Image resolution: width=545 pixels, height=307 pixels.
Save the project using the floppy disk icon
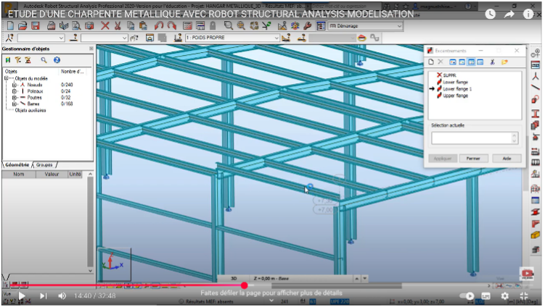tap(35, 25)
